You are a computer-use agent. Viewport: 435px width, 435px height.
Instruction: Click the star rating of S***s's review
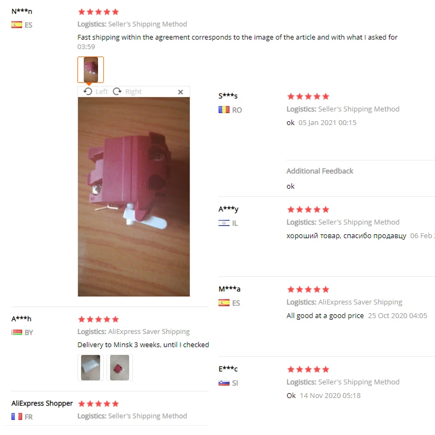pyautogui.click(x=308, y=97)
